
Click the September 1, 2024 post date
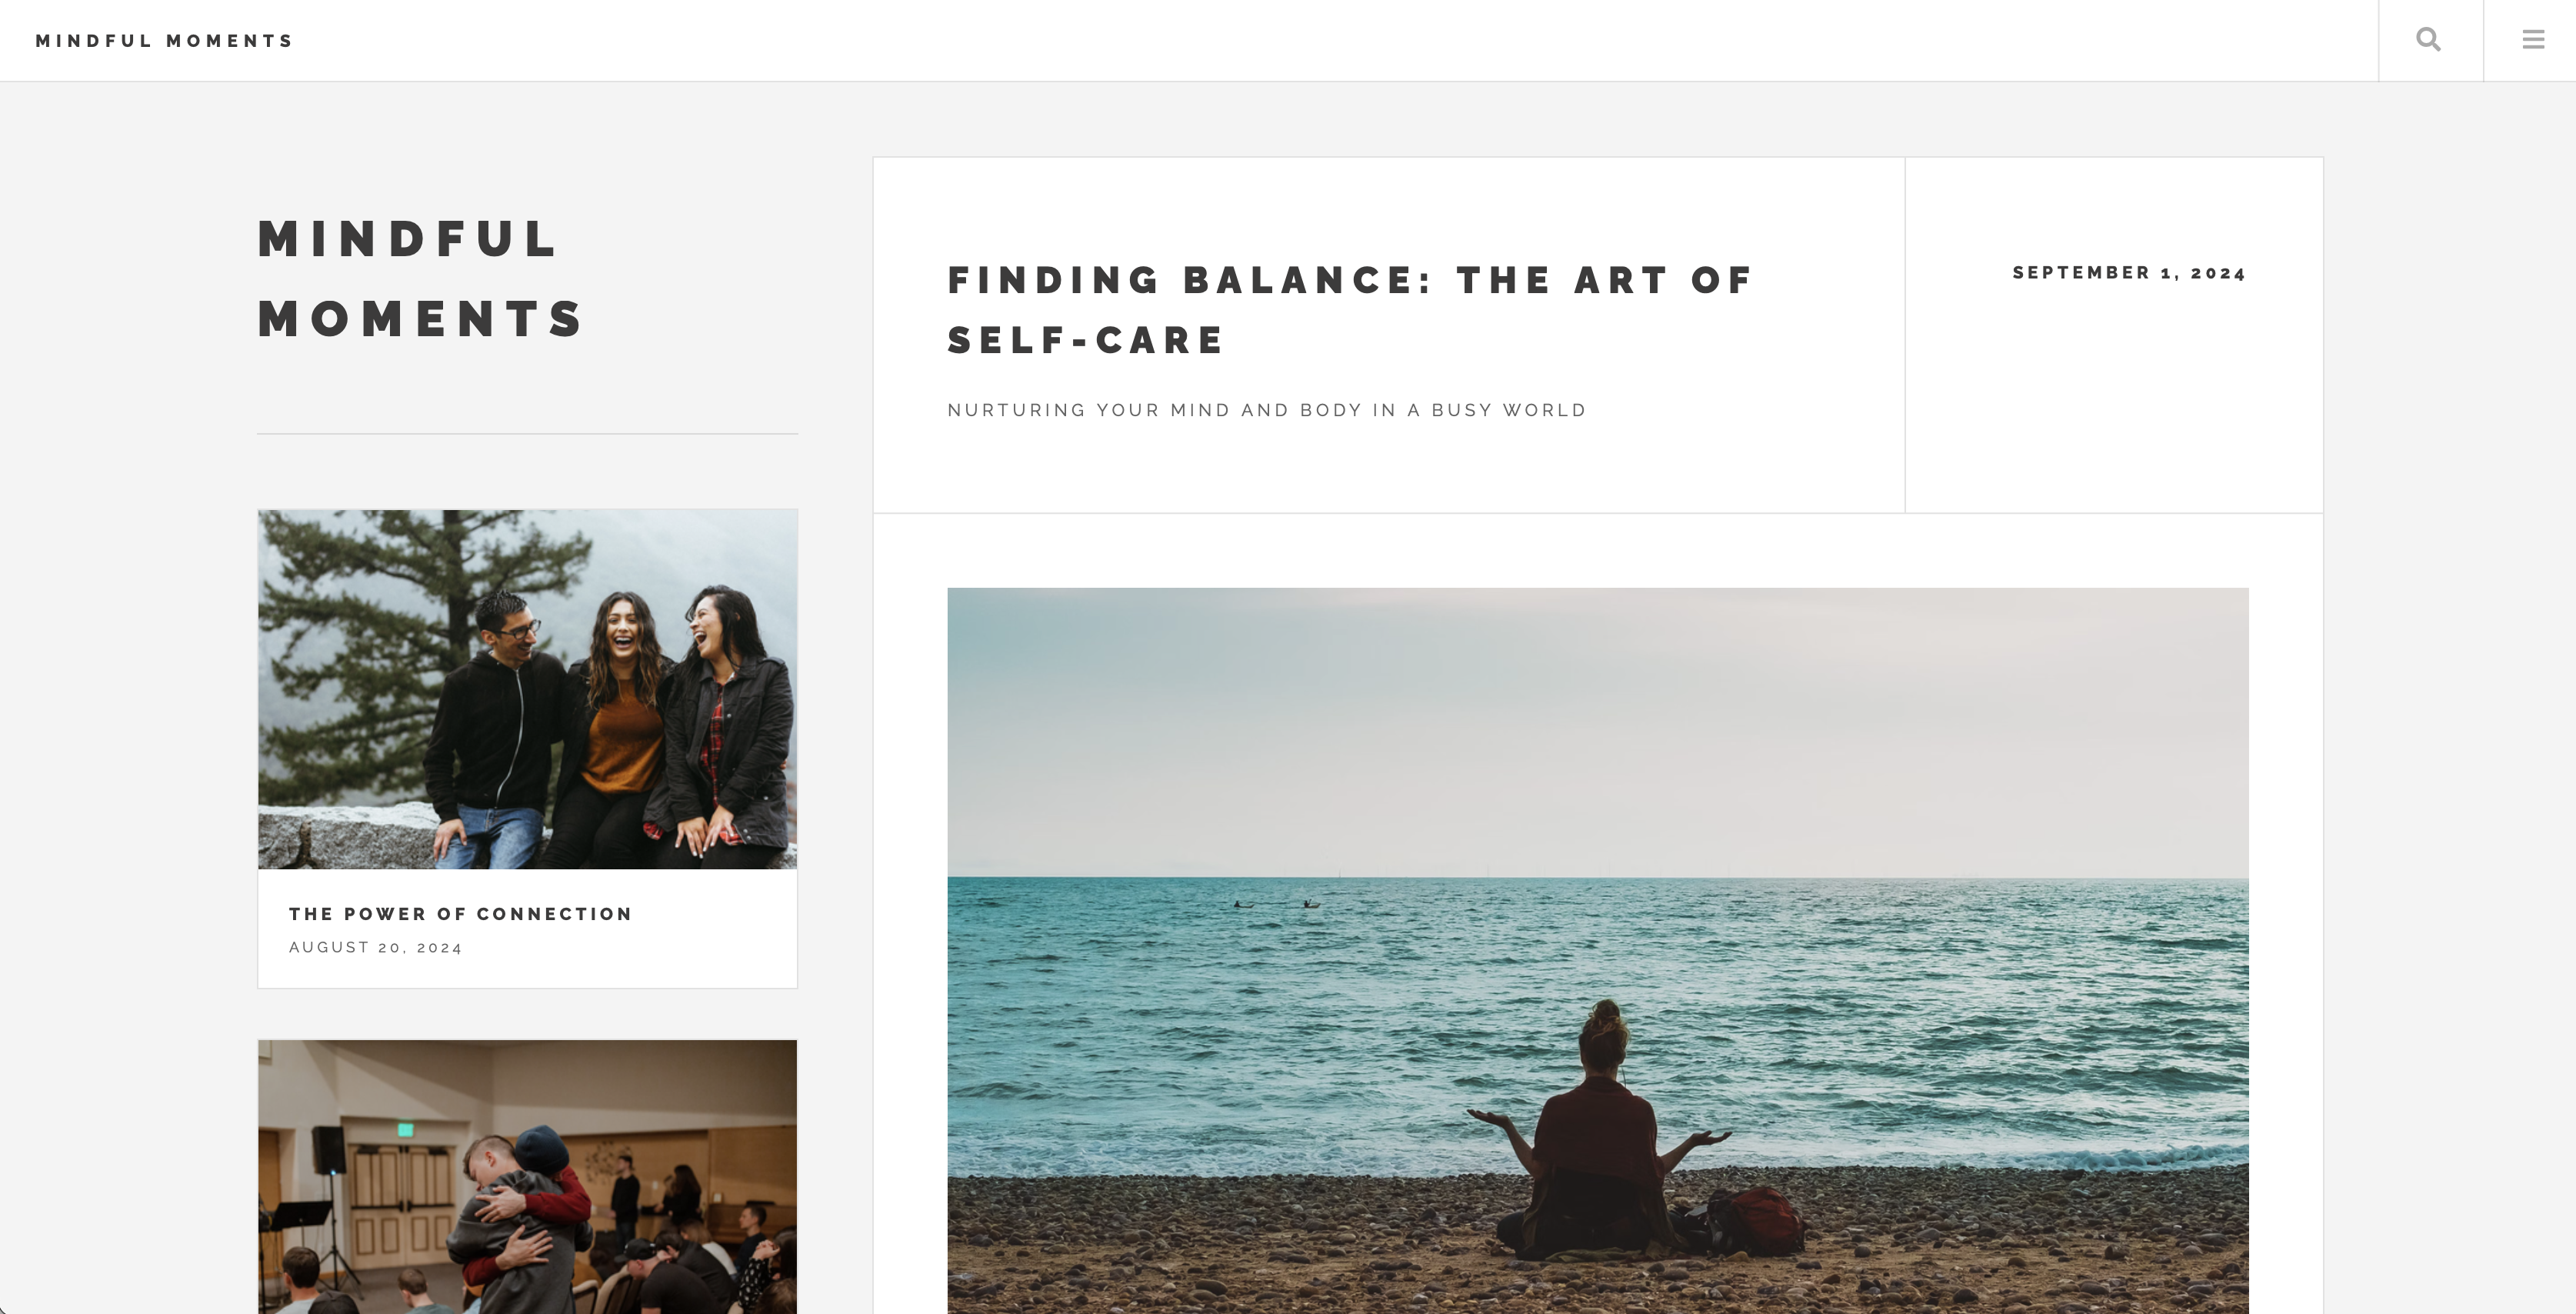(x=2129, y=273)
